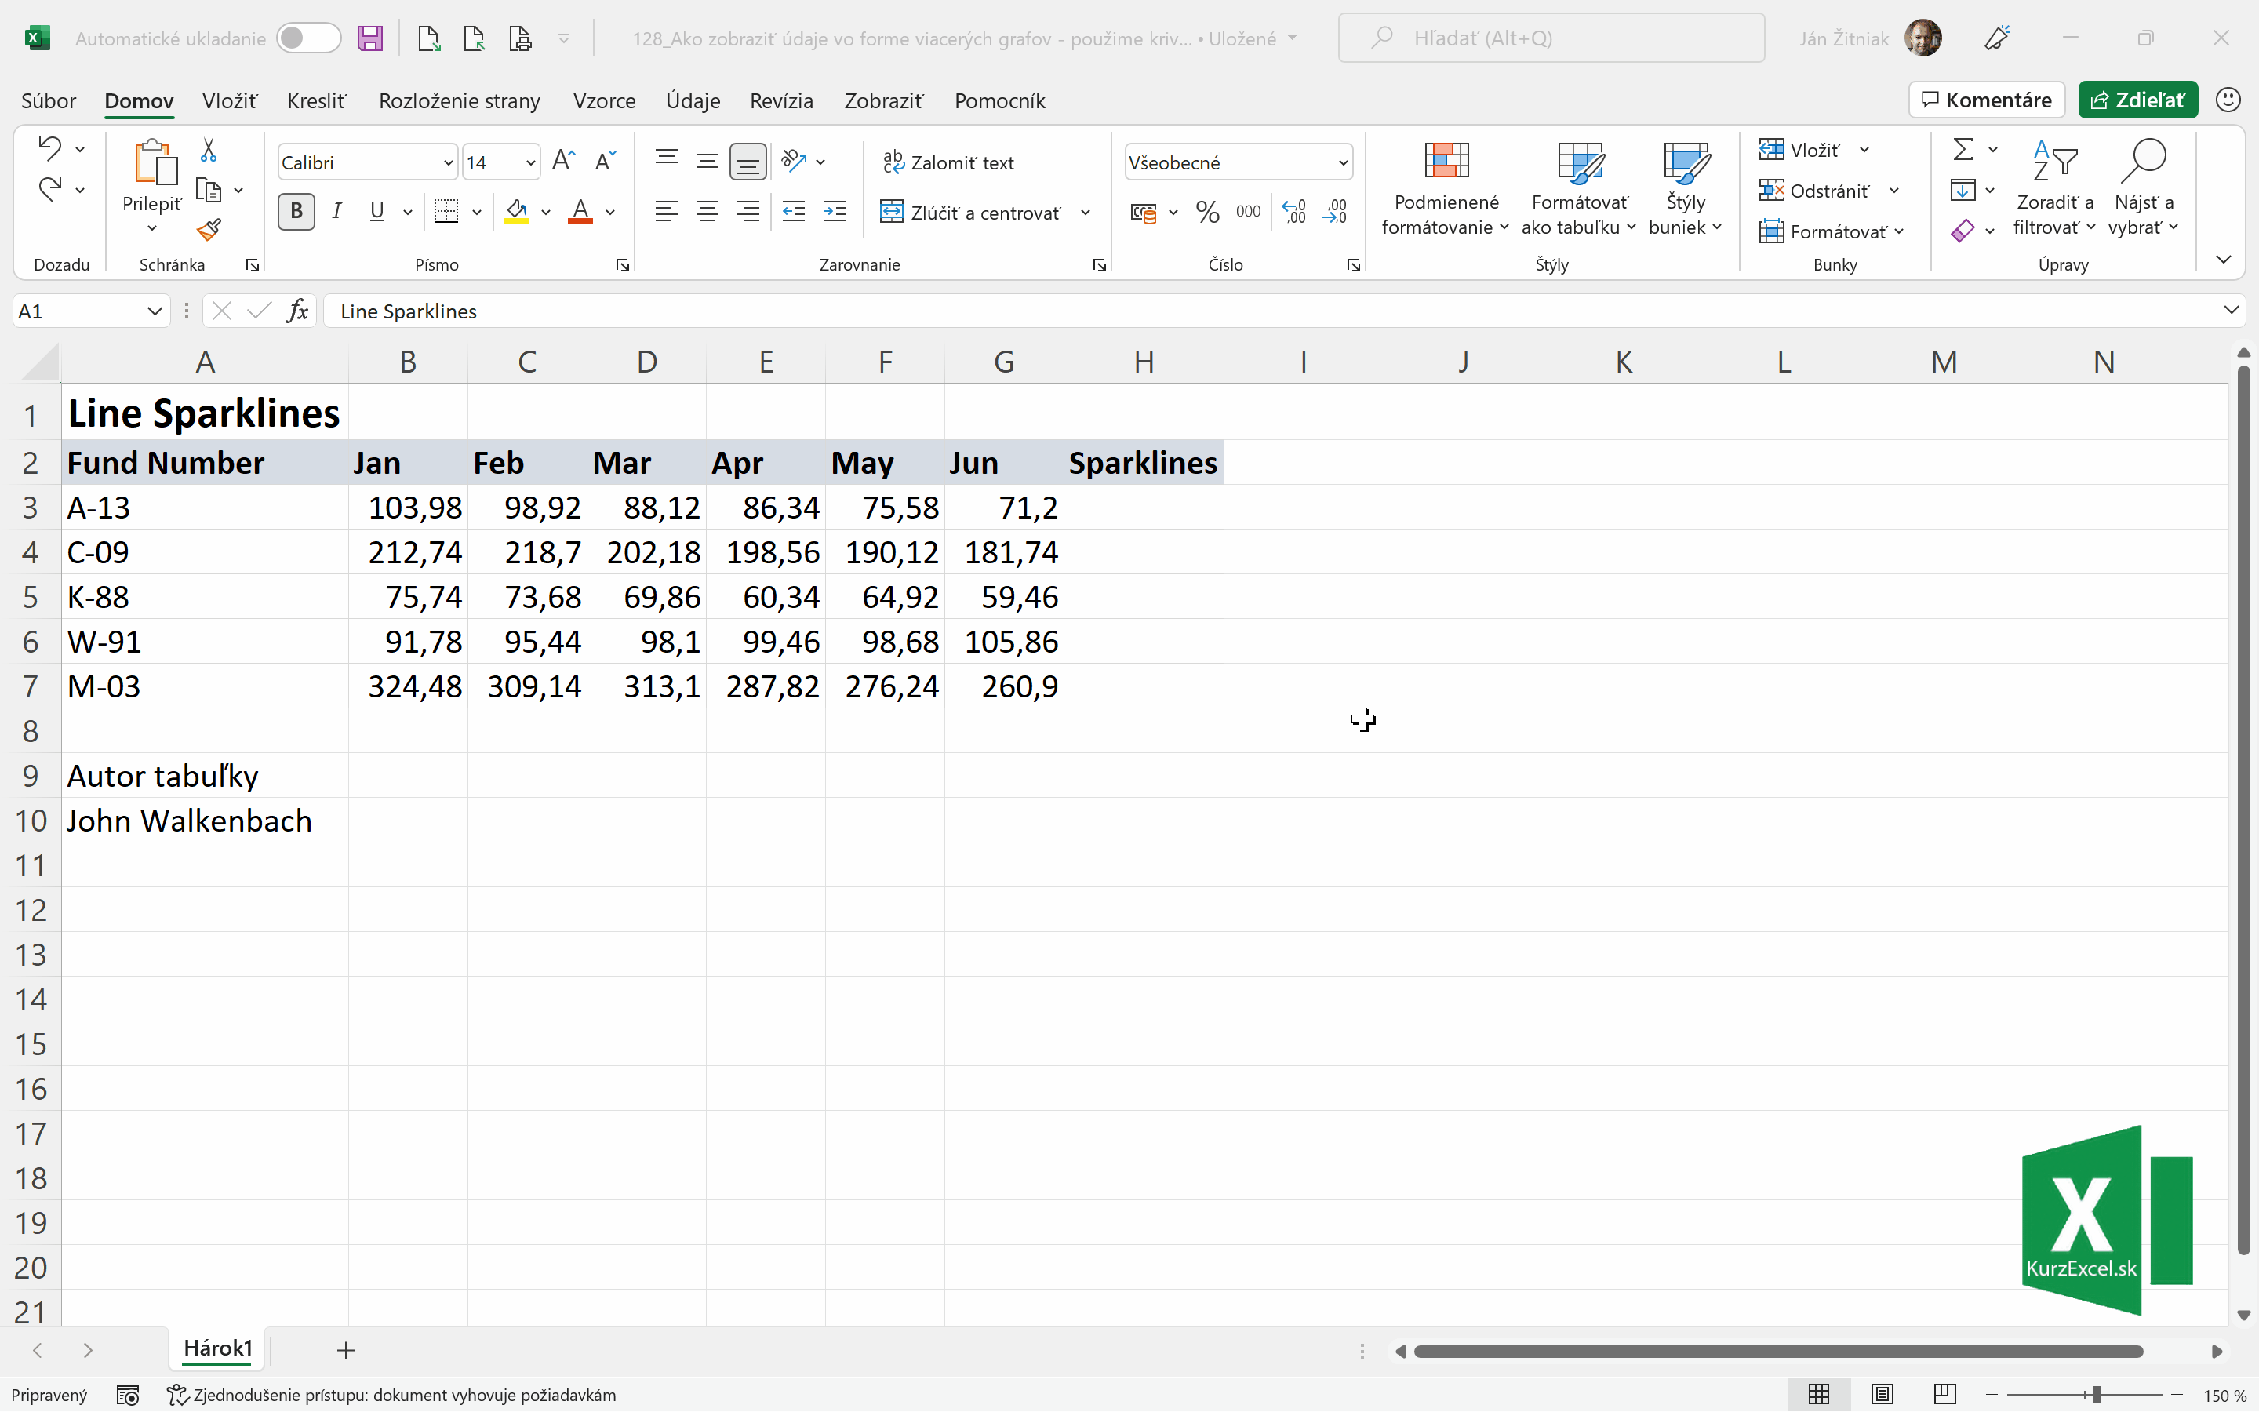
Task: Open Podmienené formátovanie dropdown
Action: click(x=1446, y=190)
